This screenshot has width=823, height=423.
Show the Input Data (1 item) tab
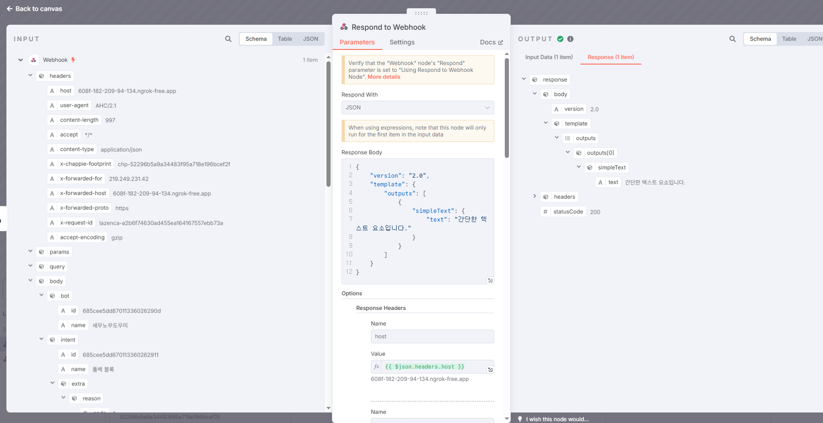point(549,57)
